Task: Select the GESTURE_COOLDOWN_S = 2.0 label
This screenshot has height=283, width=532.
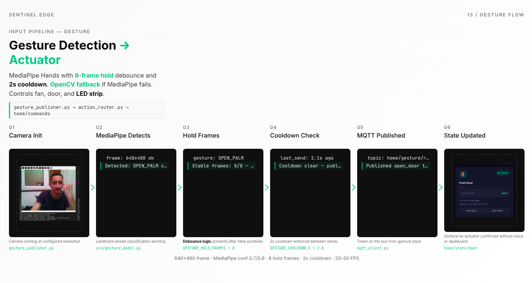Action: (297, 248)
